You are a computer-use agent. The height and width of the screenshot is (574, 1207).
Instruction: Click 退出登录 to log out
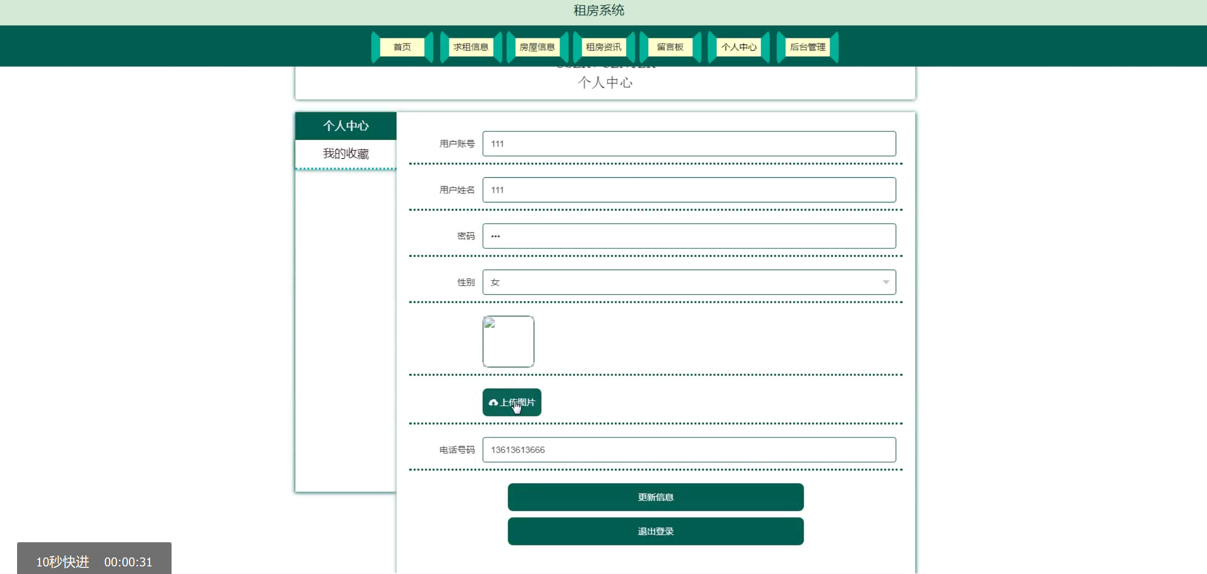[x=655, y=531]
